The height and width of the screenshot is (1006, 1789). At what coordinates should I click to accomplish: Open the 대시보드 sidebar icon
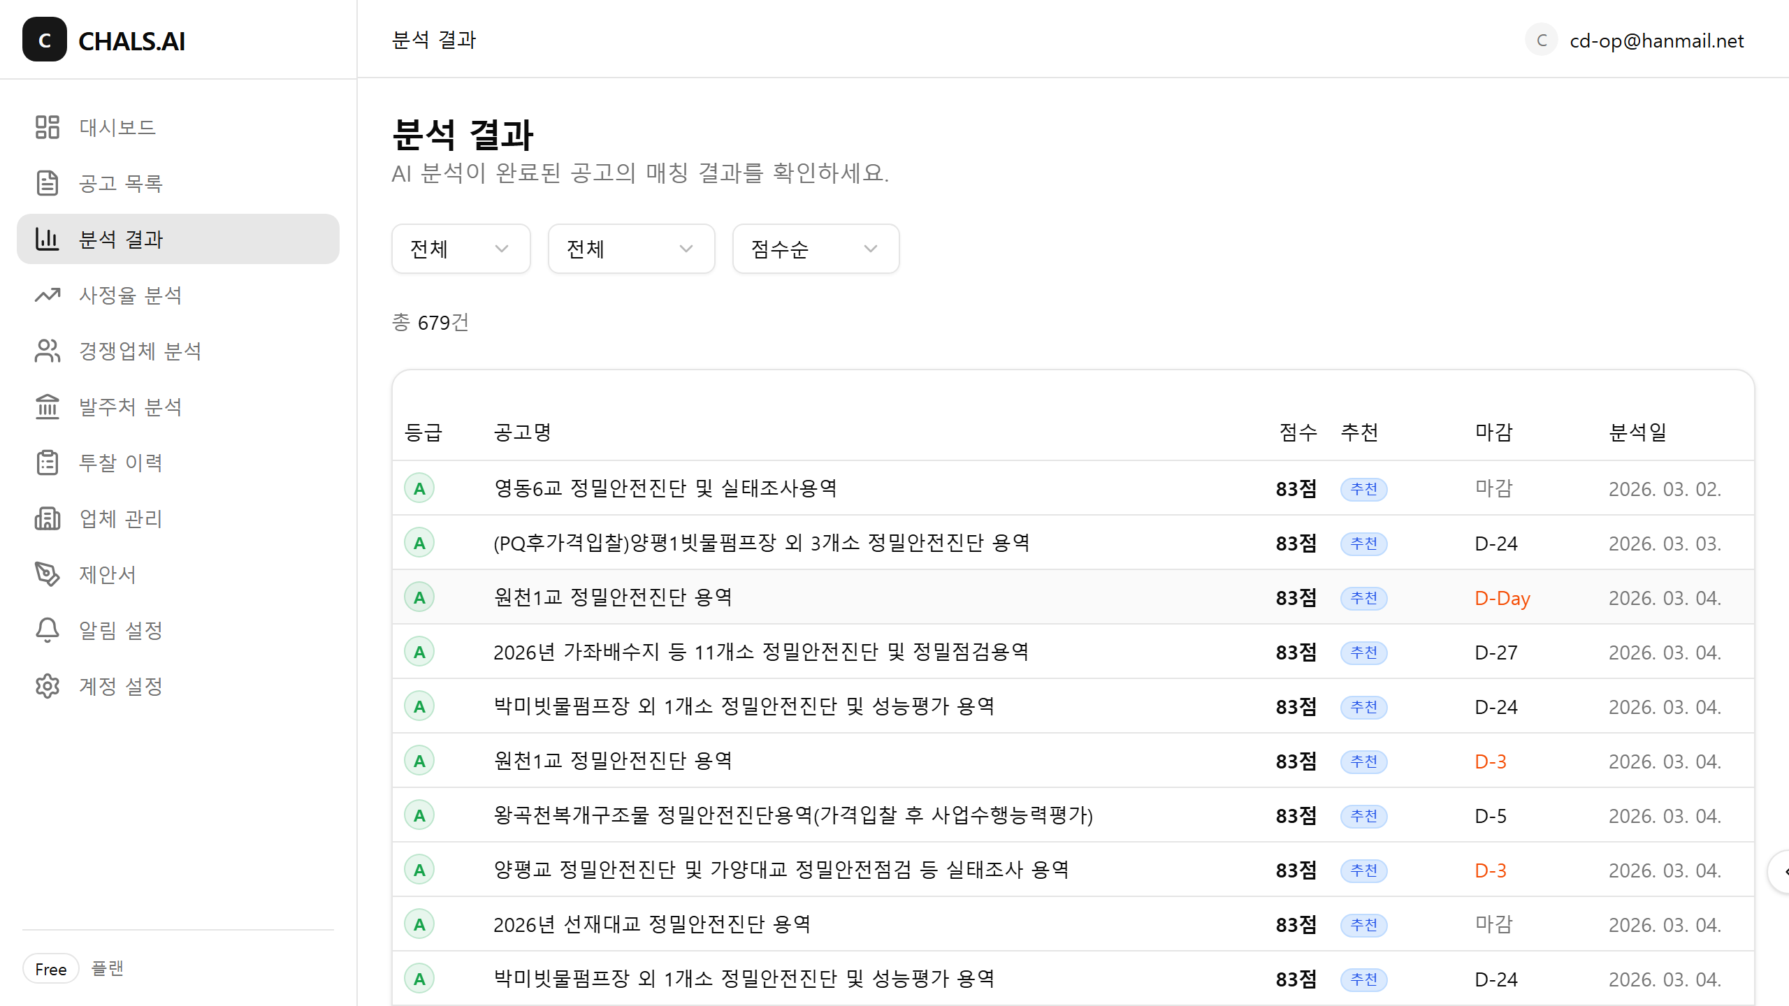tap(47, 127)
